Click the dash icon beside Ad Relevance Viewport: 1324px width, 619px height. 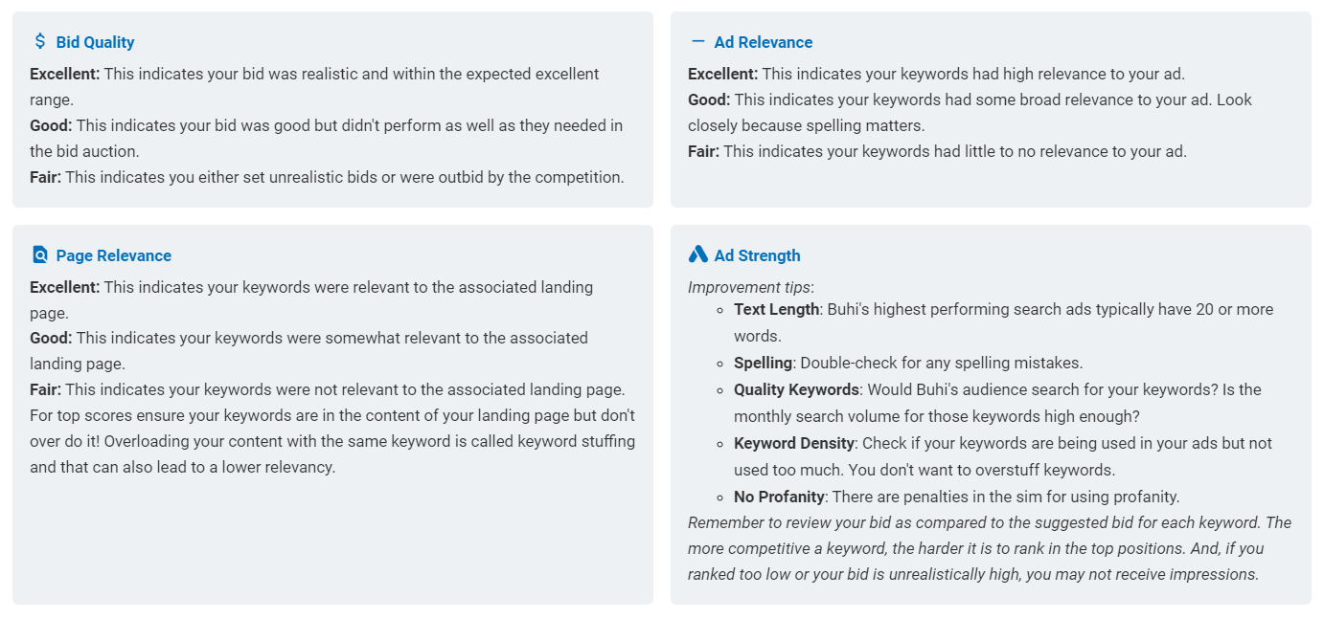coord(697,41)
